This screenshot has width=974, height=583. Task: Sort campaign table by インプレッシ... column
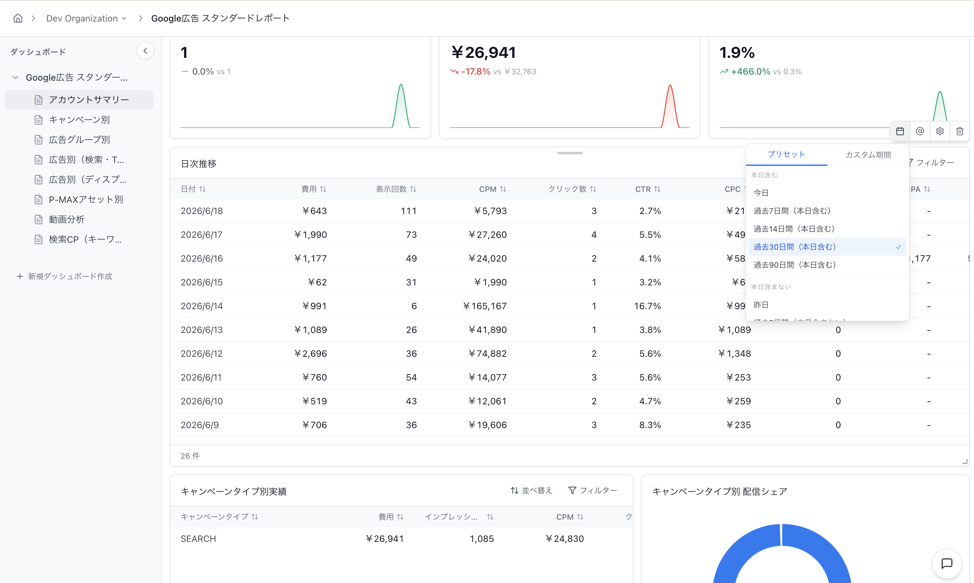[459, 517]
